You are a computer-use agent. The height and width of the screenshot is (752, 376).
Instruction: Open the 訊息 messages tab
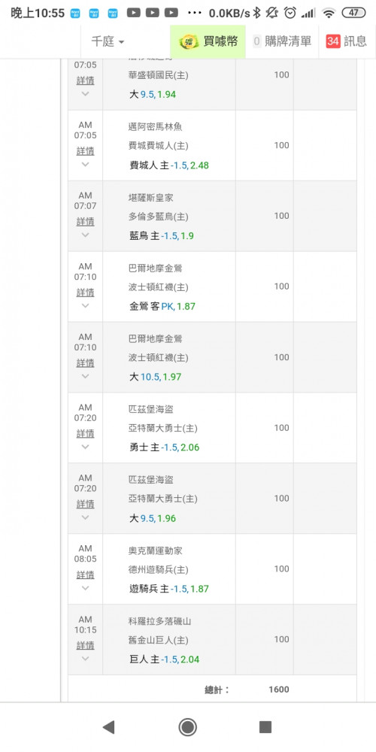tap(347, 41)
